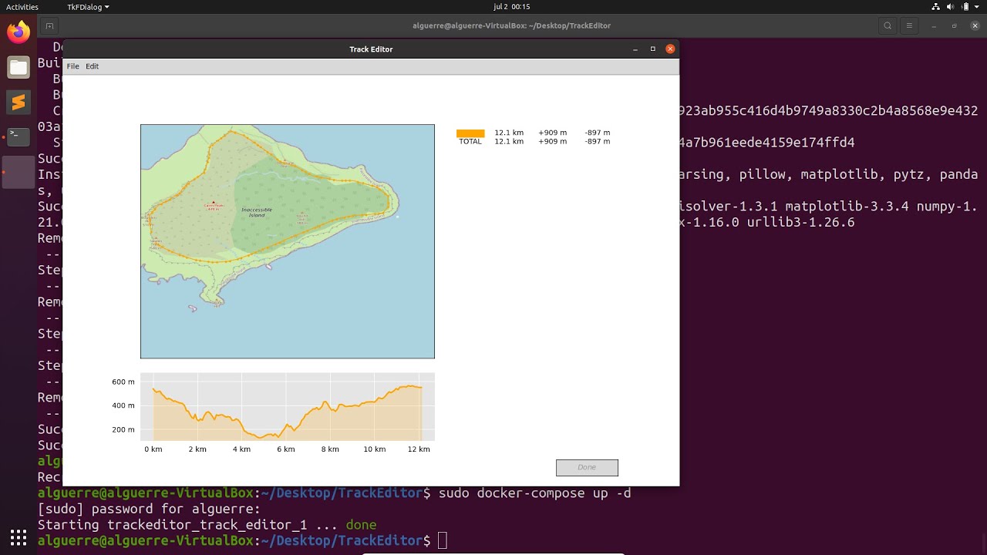Open the clock and calendar panel
Viewport: 987px width, 555px height.
pyautogui.click(x=511, y=7)
